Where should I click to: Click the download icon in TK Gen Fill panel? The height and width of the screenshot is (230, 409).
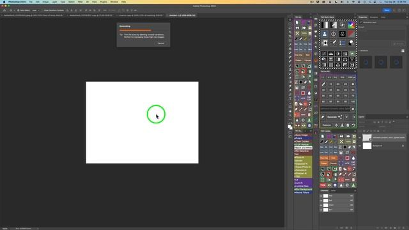pos(342,125)
